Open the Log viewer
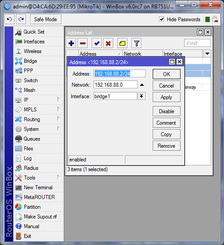The width and height of the screenshot is (224, 245). (x=39, y=158)
